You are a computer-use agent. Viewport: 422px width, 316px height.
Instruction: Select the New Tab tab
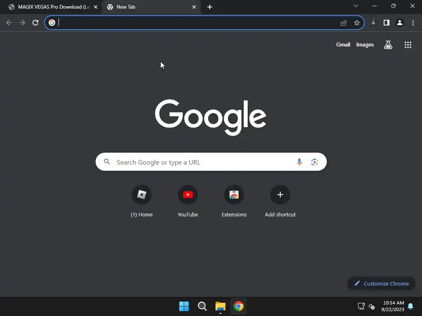click(151, 7)
